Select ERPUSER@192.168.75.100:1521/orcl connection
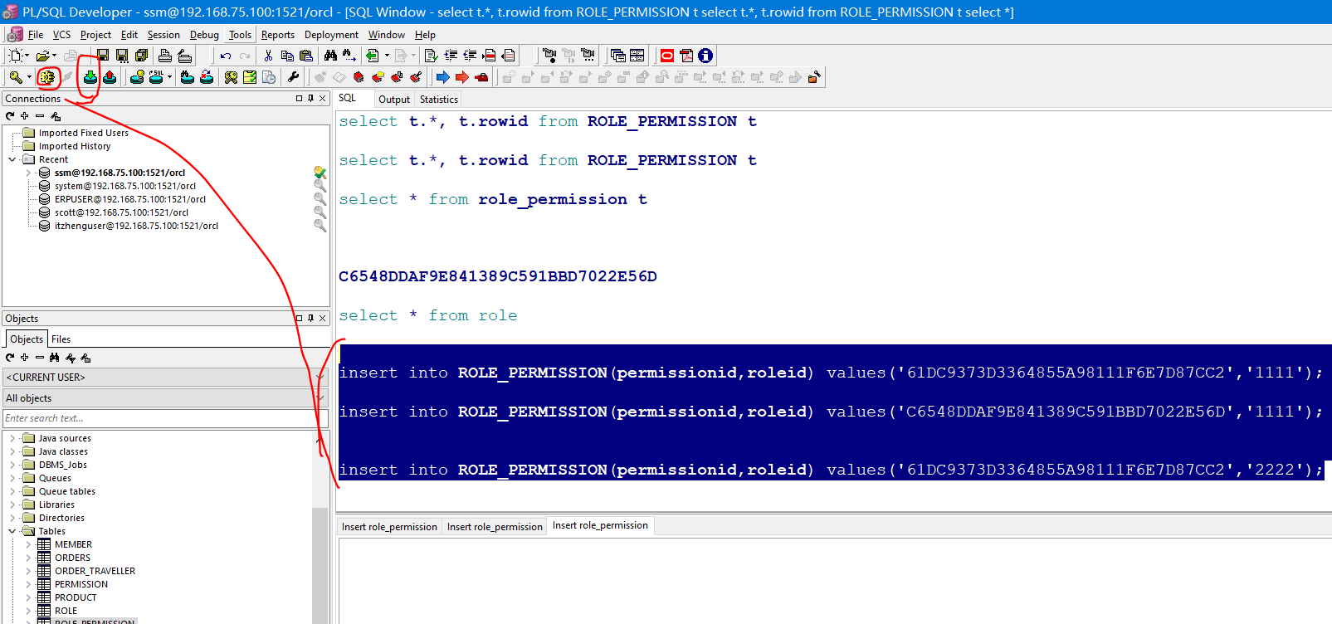This screenshot has width=1332, height=624. tap(130, 199)
